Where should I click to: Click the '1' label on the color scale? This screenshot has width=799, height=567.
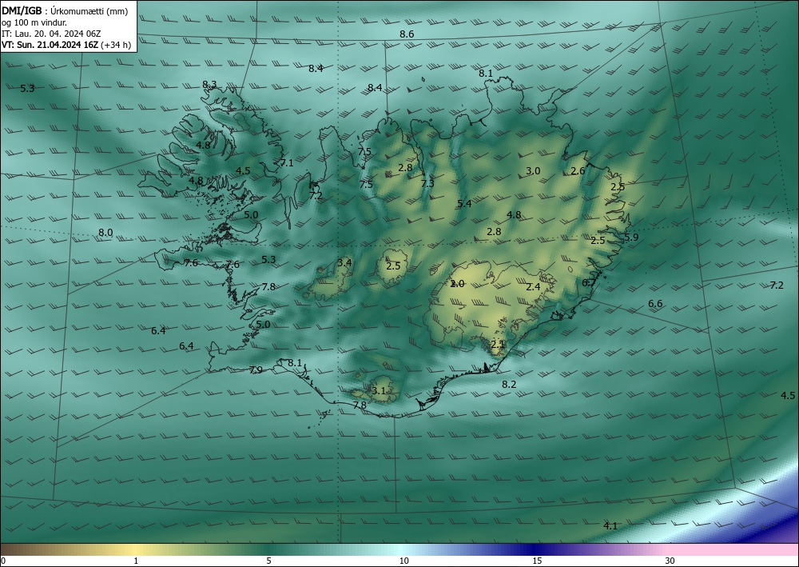[136, 561]
